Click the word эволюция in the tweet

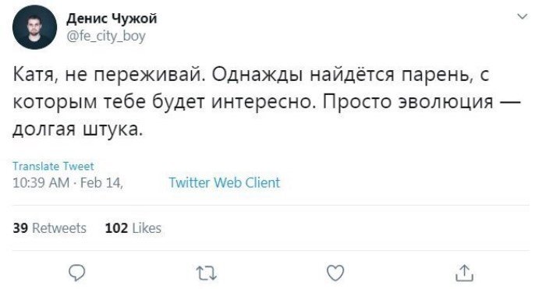point(445,102)
